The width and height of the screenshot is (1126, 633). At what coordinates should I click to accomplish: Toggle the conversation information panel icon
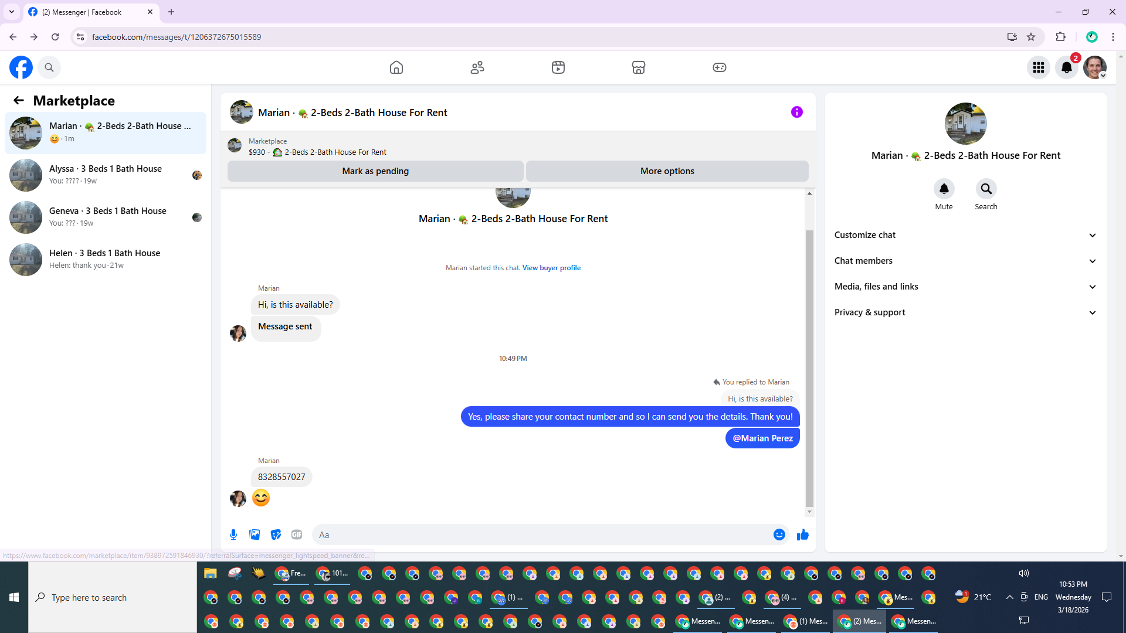pyautogui.click(x=796, y=112)
